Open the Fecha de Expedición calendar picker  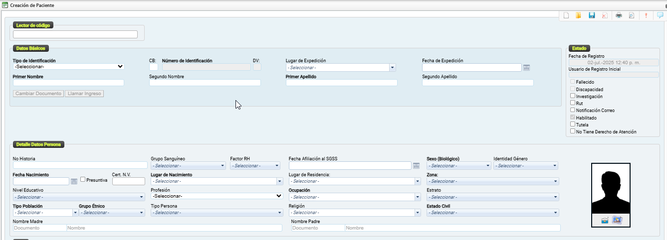(526, 68)
